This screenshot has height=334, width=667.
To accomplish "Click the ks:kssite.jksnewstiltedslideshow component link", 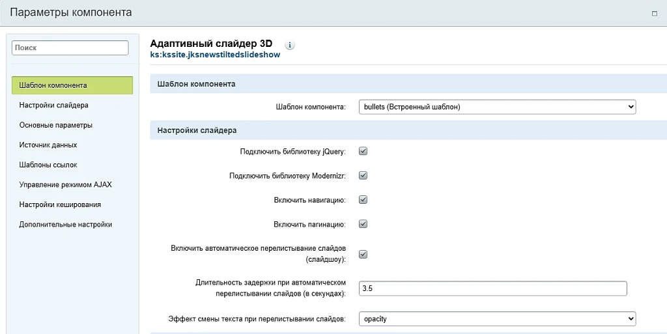I will [215, 55].
